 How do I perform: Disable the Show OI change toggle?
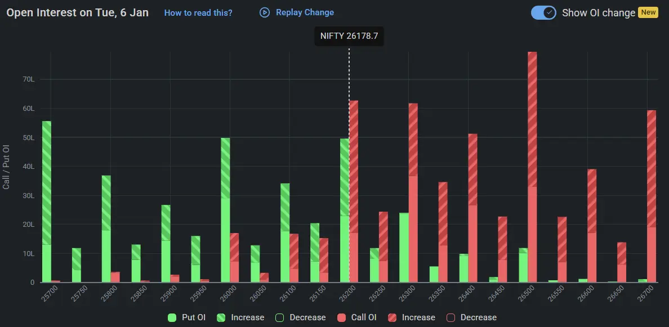pos(543,12)
